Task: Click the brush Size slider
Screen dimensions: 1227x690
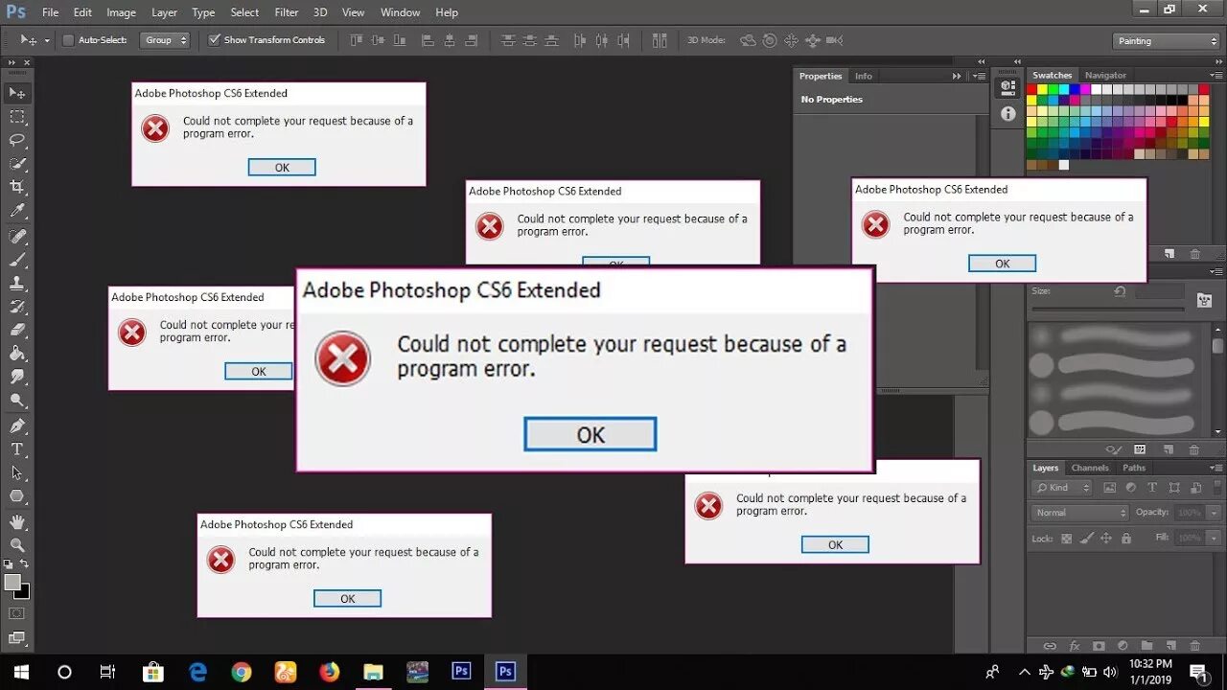Action: 1108,310
